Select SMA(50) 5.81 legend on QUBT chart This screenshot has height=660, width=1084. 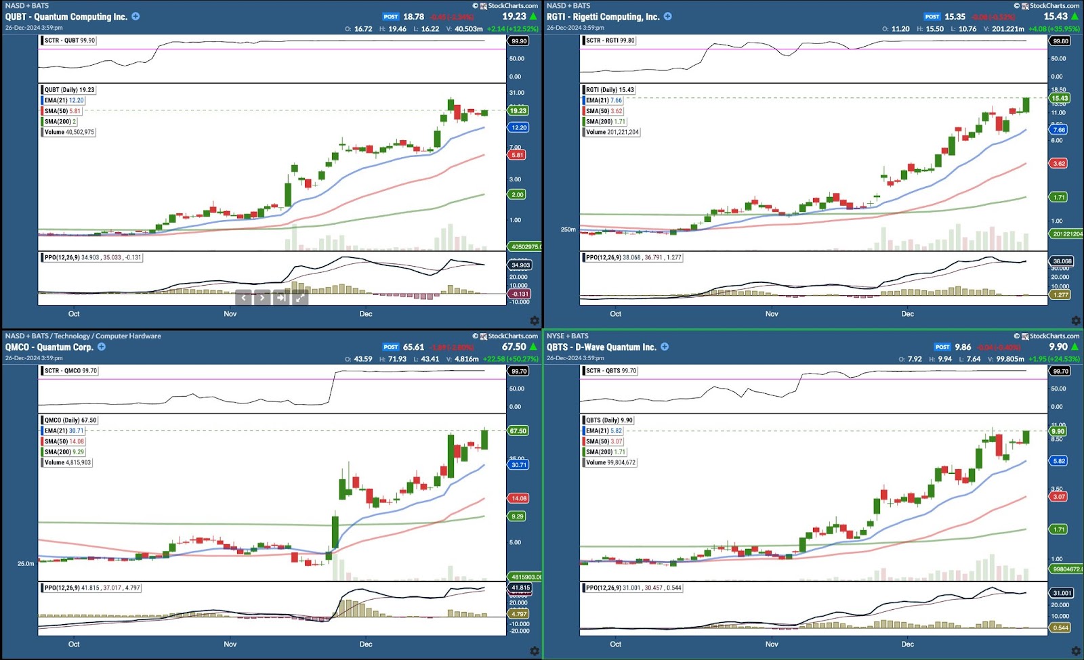pyautogui.click(x=62, y=111)
